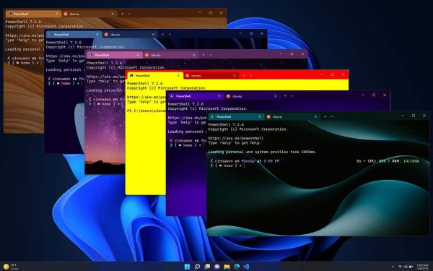Expand profile dropdown in the brown wood terminal
Screen dimensions: 433x271
[129, 14]
